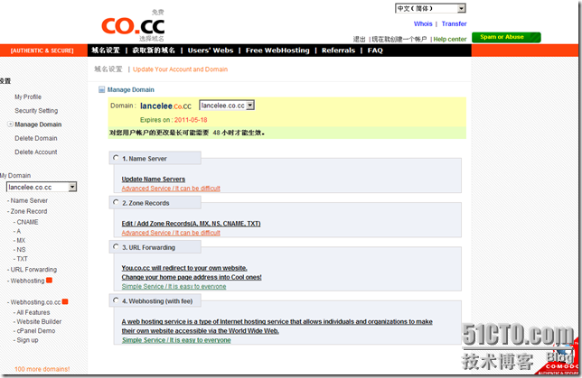582x378 pixels.
Task: Click Edit / Add Zone Records link
Action: coord(192,224)
